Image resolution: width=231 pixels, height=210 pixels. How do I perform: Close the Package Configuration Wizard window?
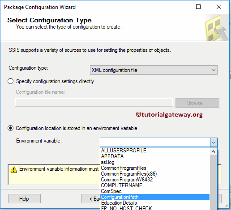pyautogui.click(x=219, y=7)
